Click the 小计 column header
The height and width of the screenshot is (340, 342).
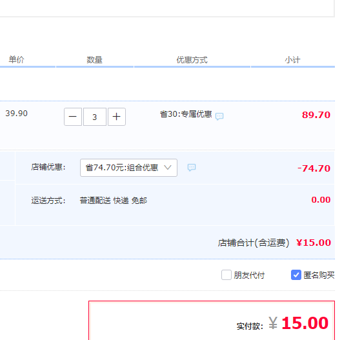[292, 59]
